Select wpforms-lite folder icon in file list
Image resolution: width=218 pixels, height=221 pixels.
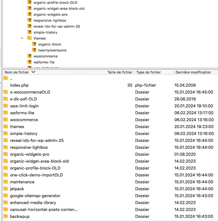click(x=6, y=113)
